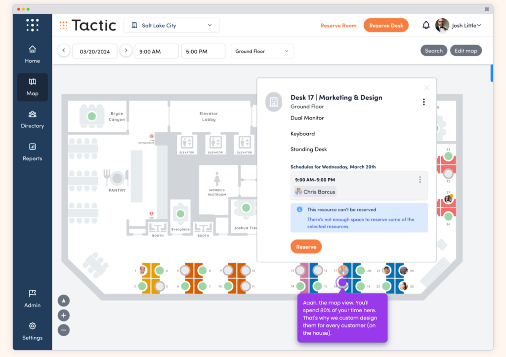
Task: Go to Home in sidebar
Action: pyautogui.click(x=32, y=54)
